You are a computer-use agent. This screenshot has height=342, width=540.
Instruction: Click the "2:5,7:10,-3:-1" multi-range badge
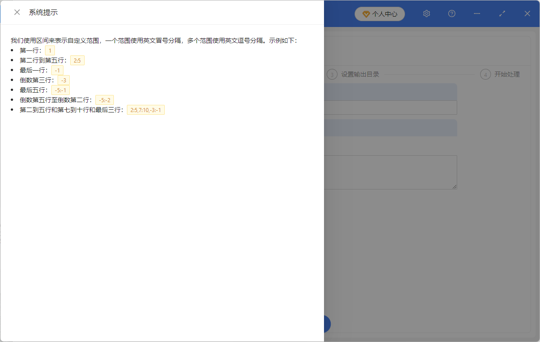click(x=145, y=109)
